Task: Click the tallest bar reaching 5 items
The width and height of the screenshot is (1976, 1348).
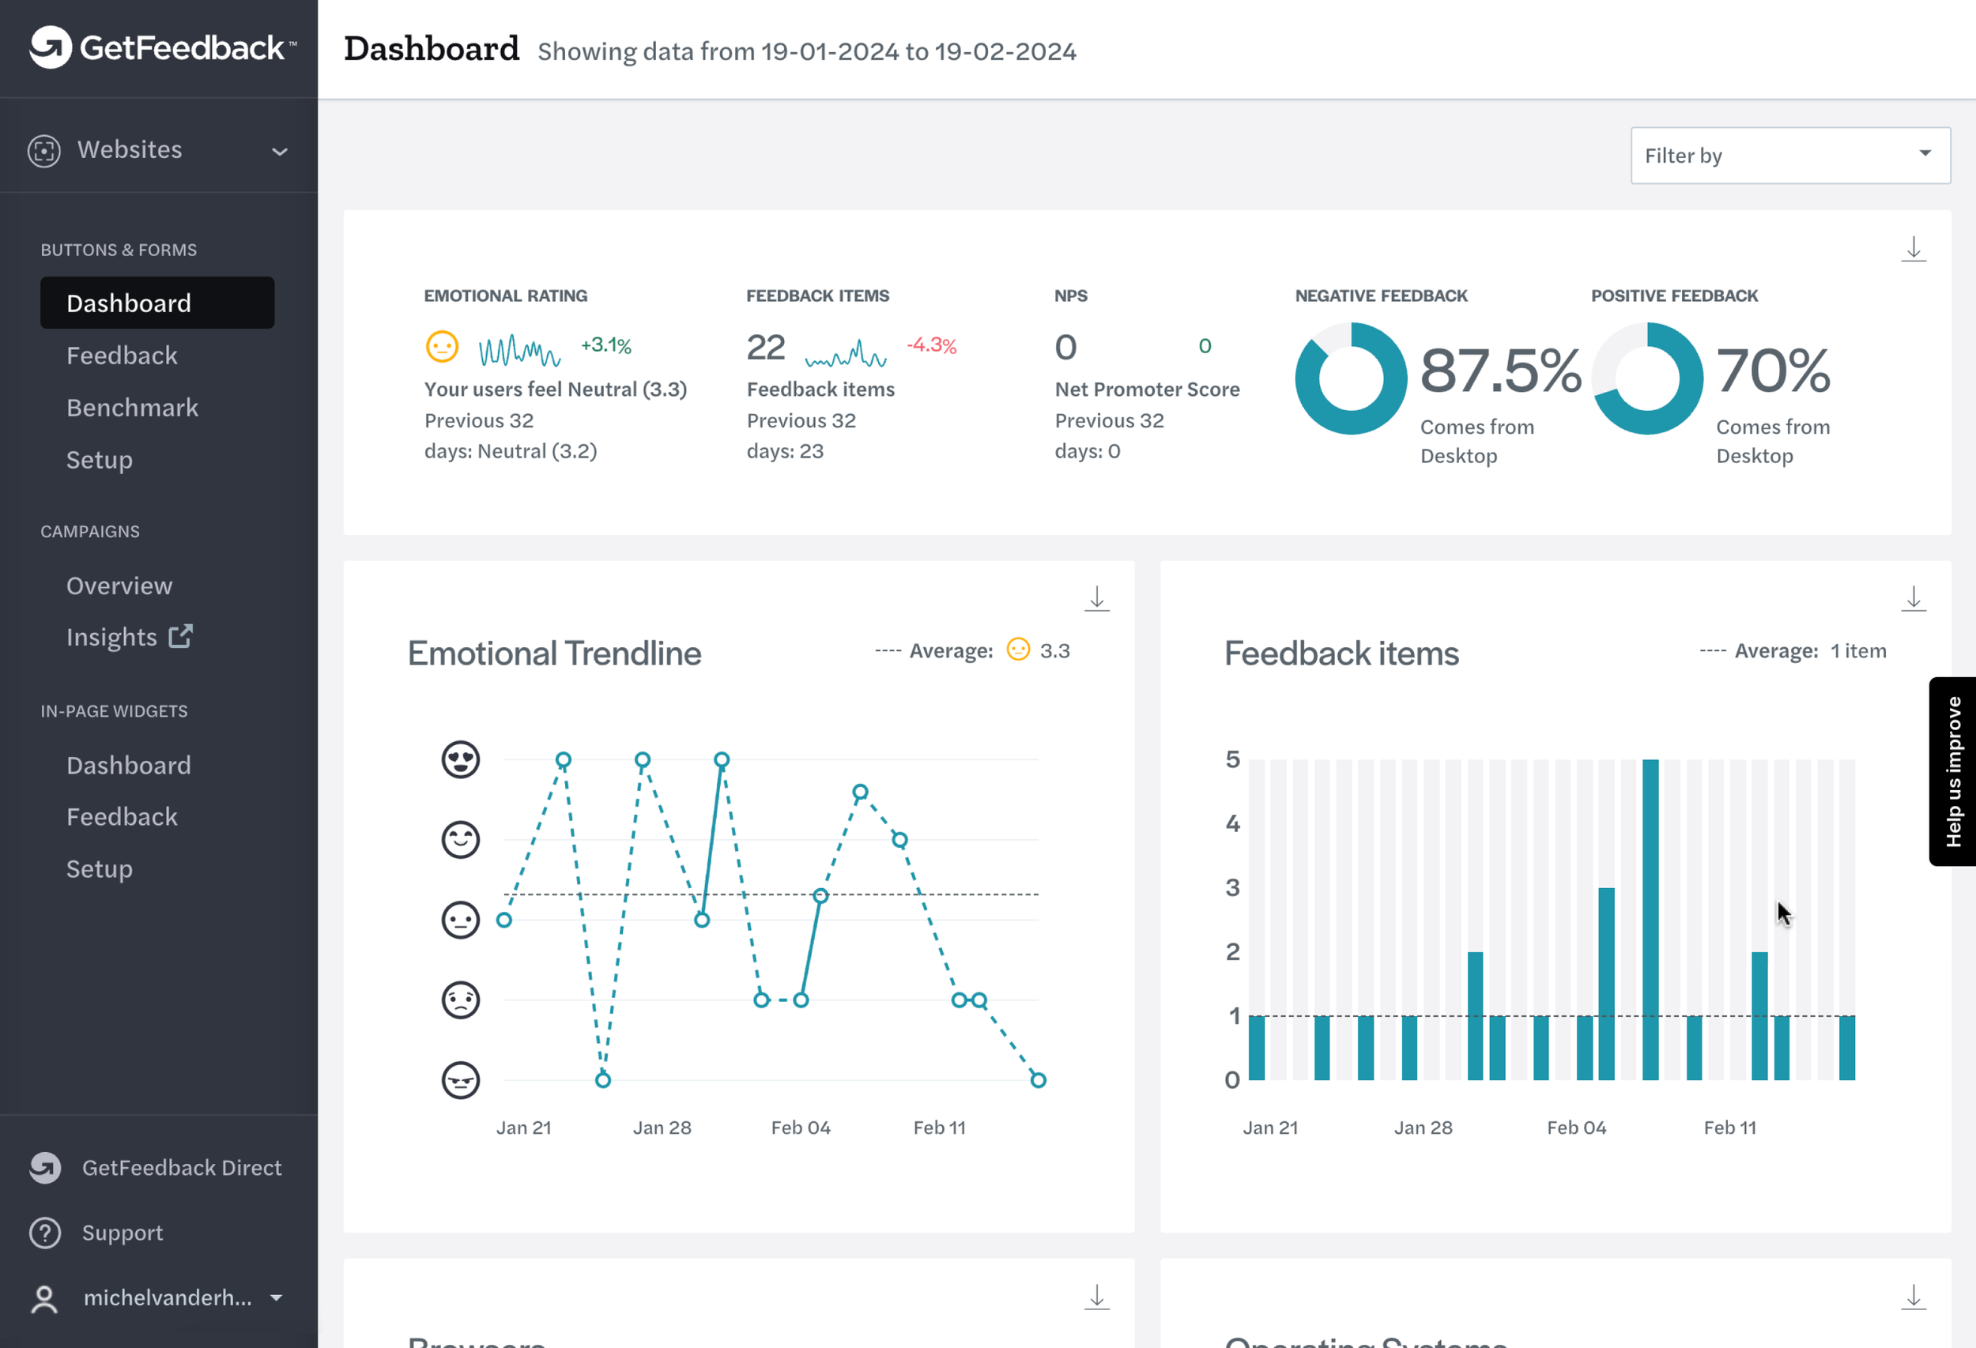Action: pyautogui.click(x=1650, y=920)
